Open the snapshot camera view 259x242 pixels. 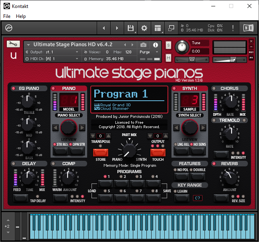click(143, 45)
